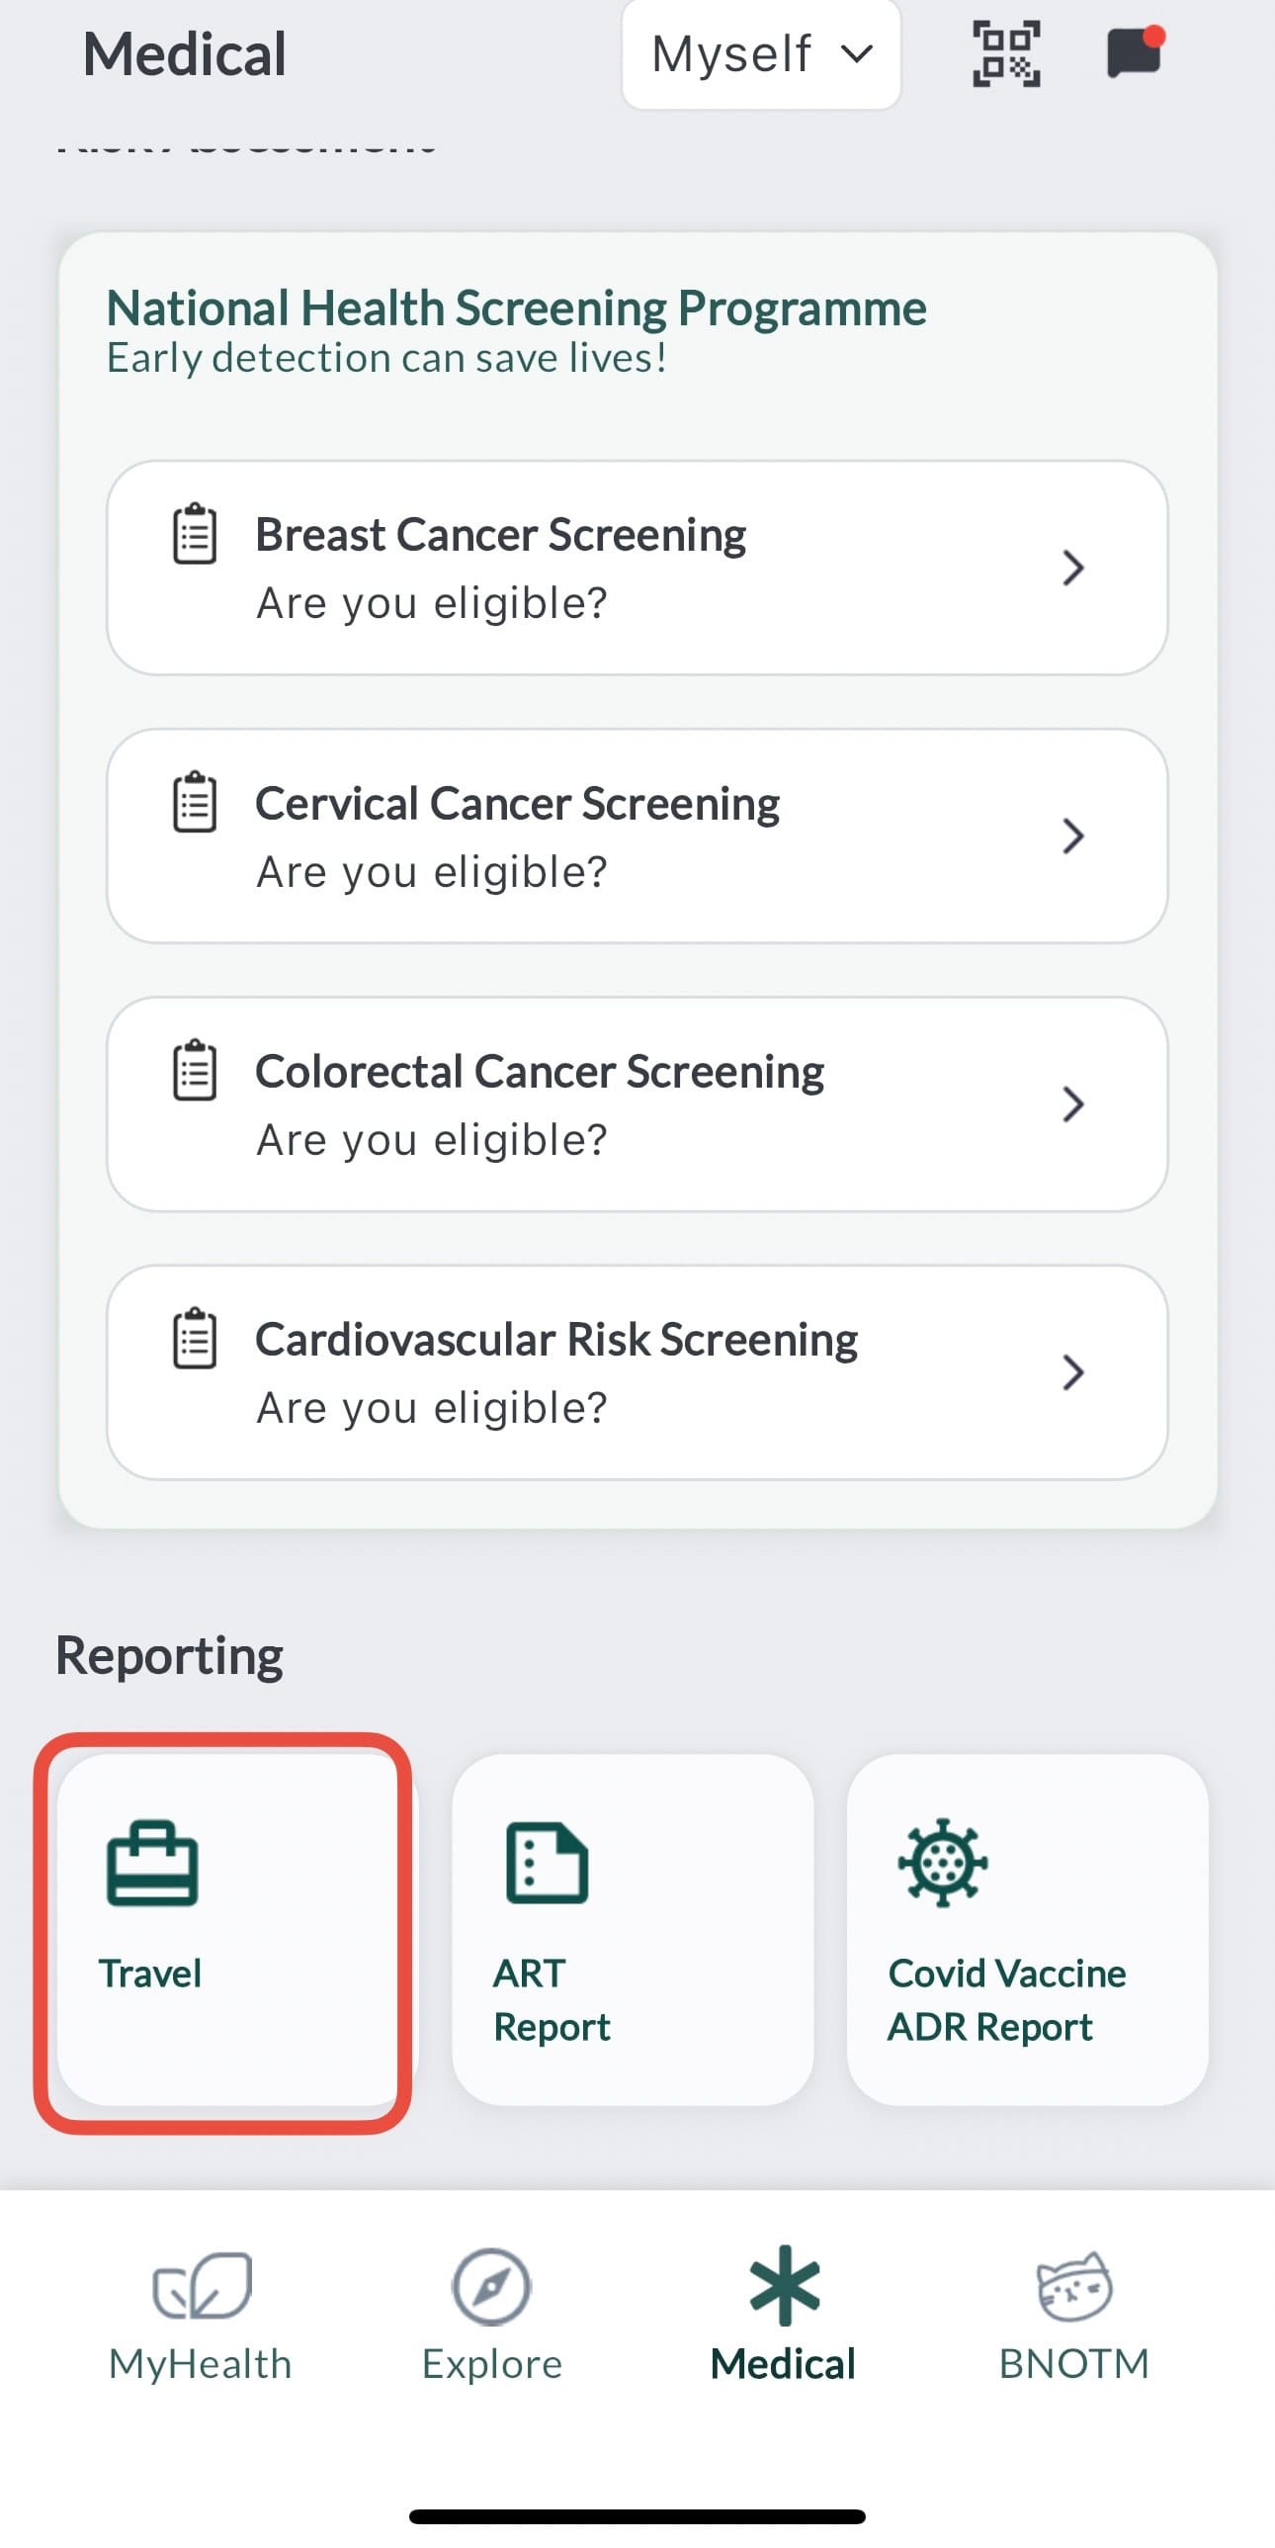Tap the MyHealth leaf icon
The image size is (1275, 2548).
tap(202, 2285)
